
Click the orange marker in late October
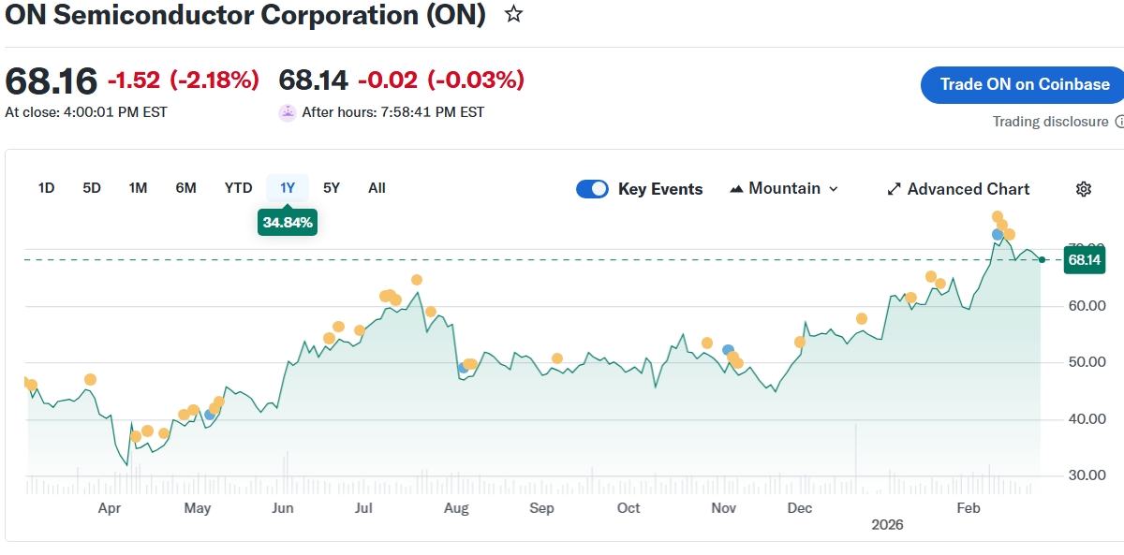tap(707, 343)
